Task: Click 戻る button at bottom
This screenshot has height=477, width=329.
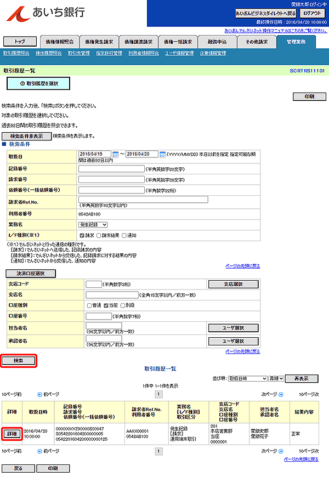Action: click(x=18, y=468)
